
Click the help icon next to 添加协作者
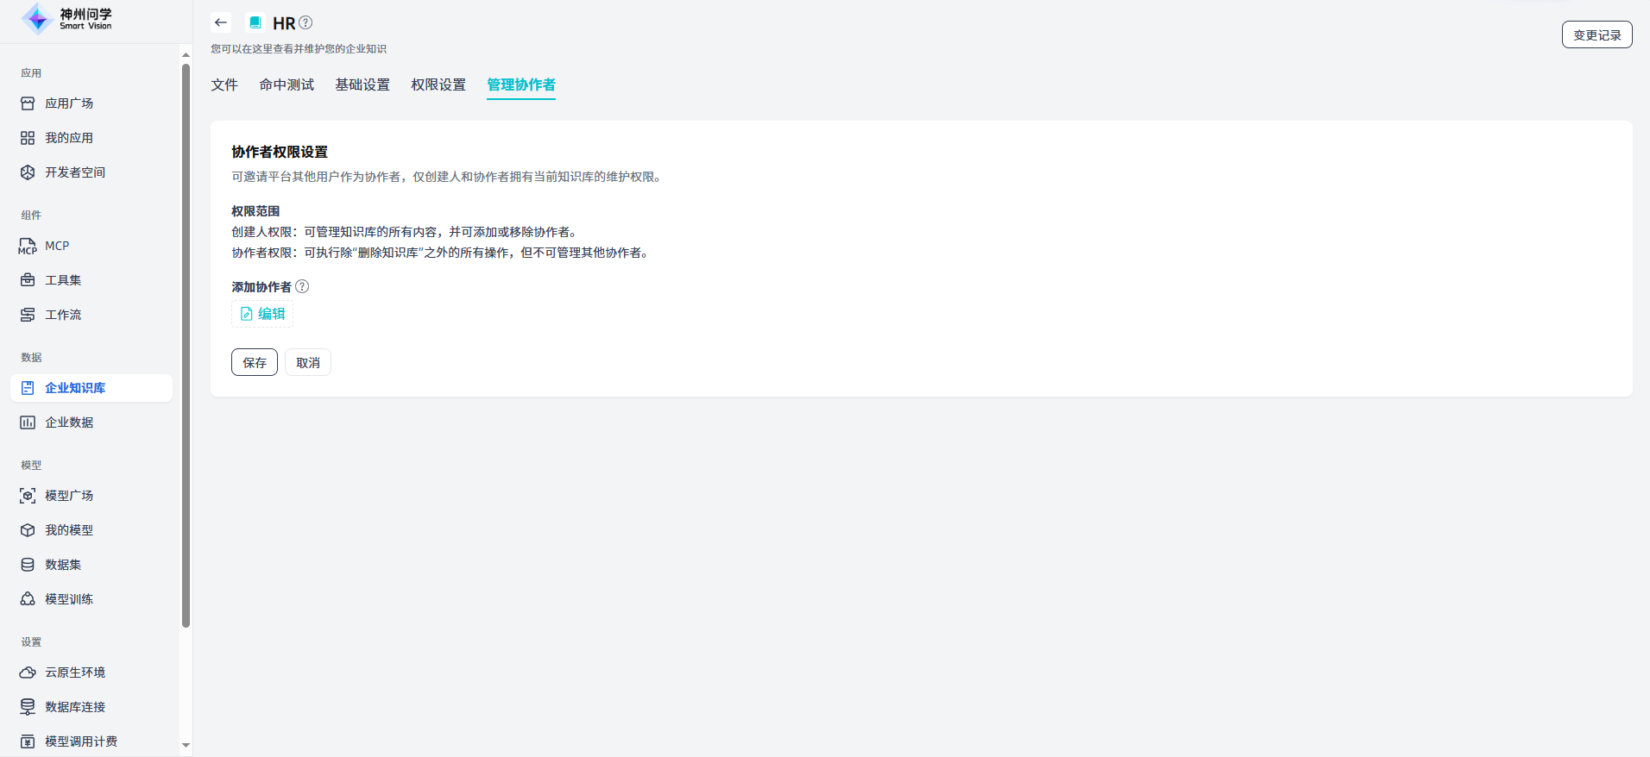(302, 287)
